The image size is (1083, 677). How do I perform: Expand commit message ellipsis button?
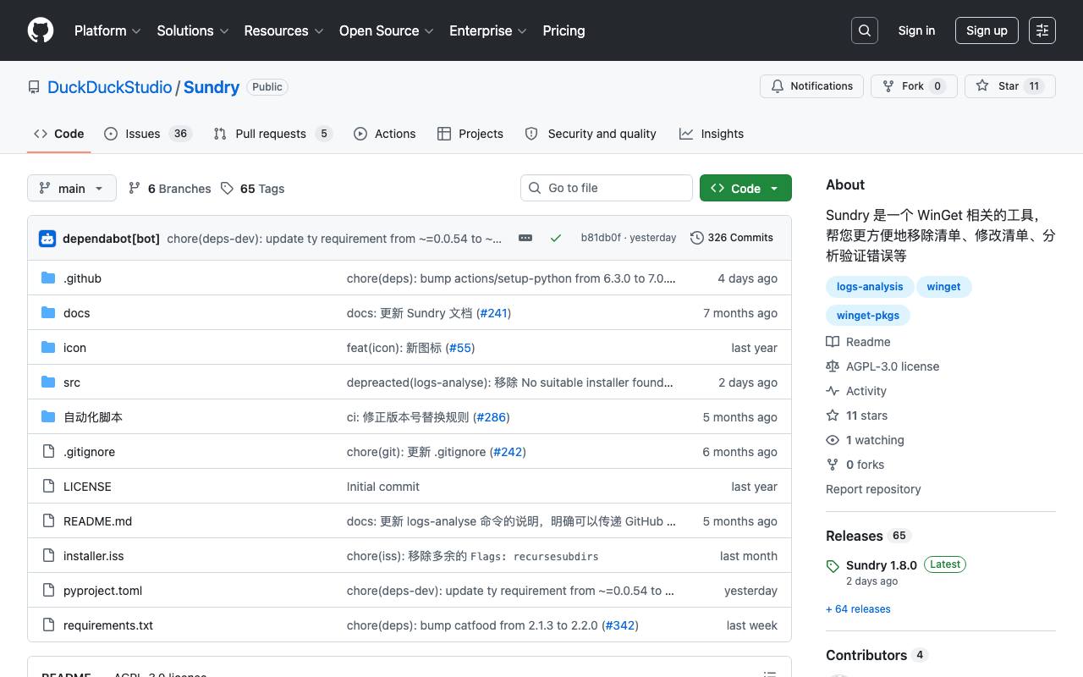point(525,238)
